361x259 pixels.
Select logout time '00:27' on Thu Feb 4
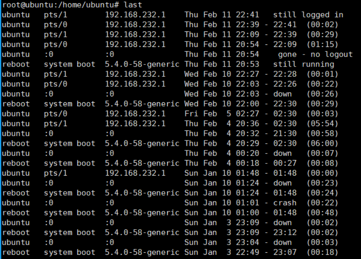tap(285, 163)
